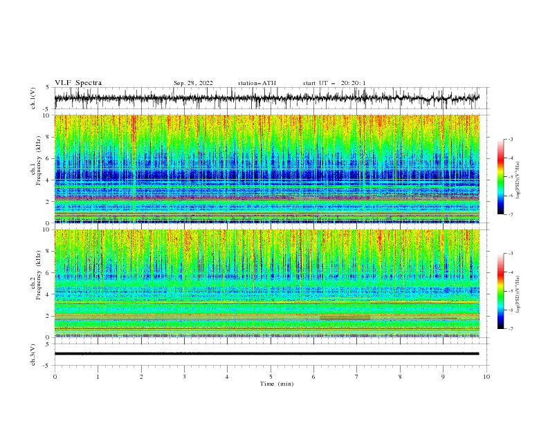Click the time axis tick label '8'
Viewport: 548px width, 423px height.
[x=400, y=377]
